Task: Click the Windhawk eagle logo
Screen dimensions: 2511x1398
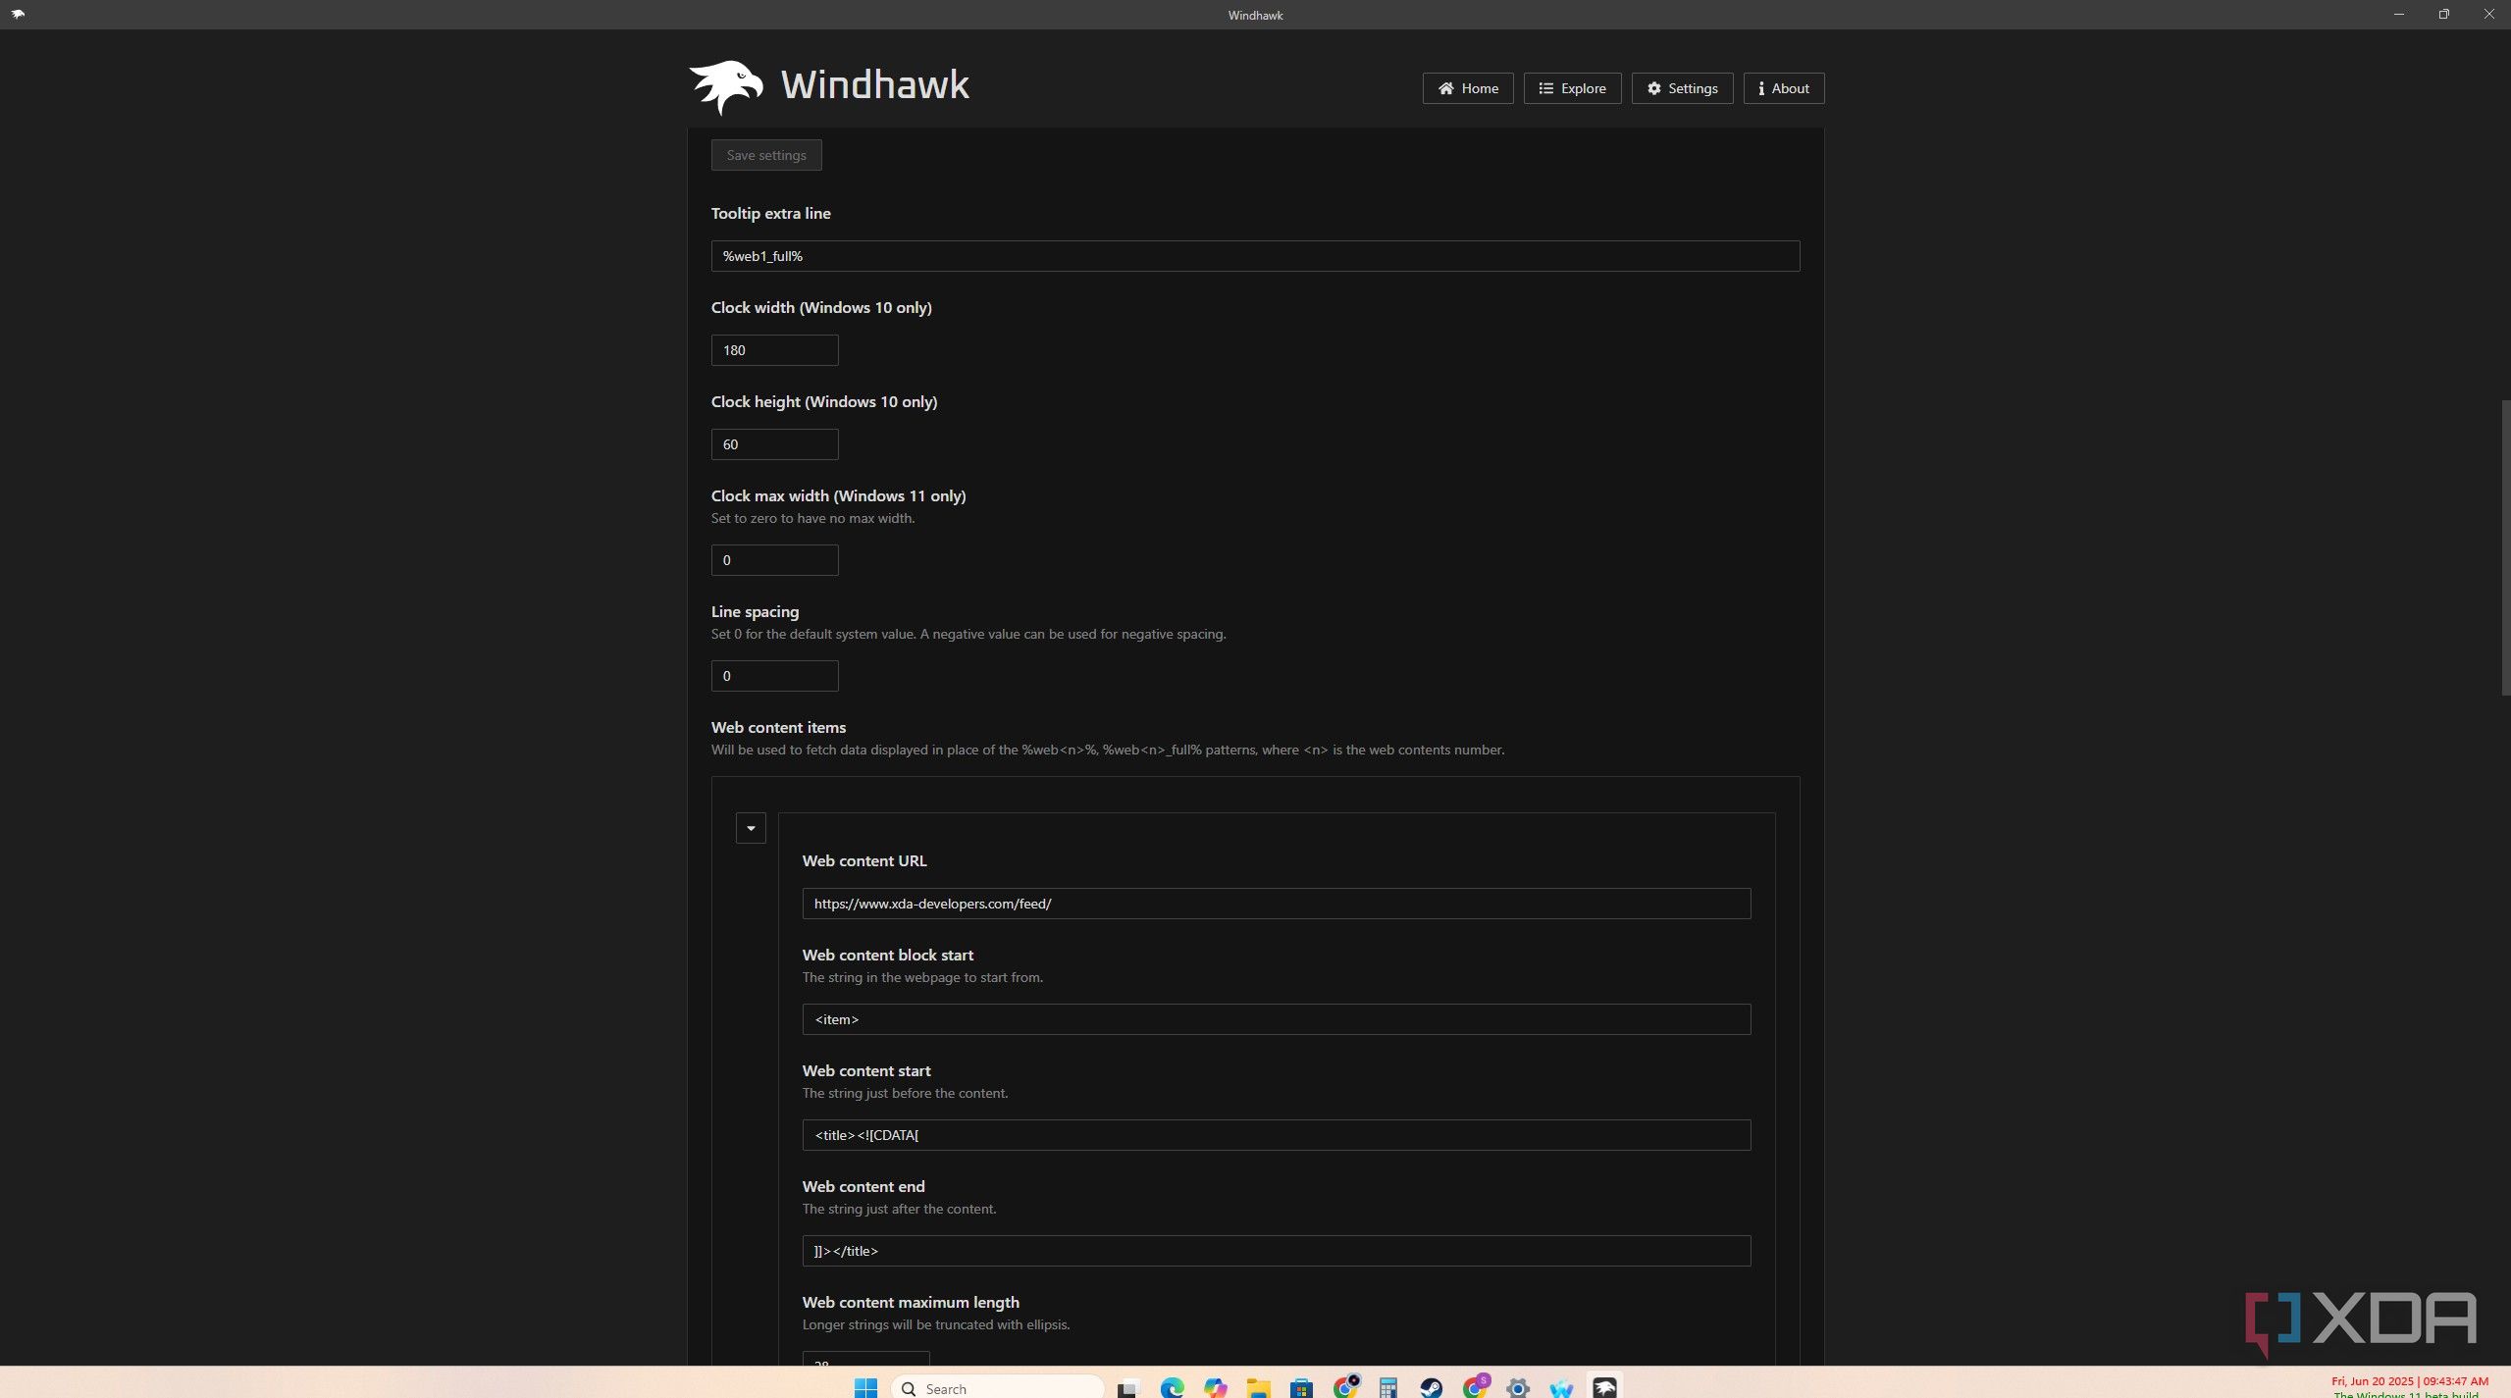Action: (x=726, y=86)
